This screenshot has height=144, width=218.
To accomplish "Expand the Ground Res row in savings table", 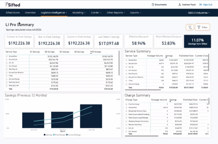I will (x=7, y=57).
